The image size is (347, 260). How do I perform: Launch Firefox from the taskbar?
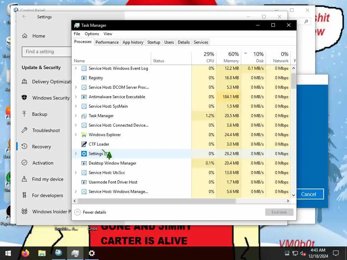click(x=25, y=253)
